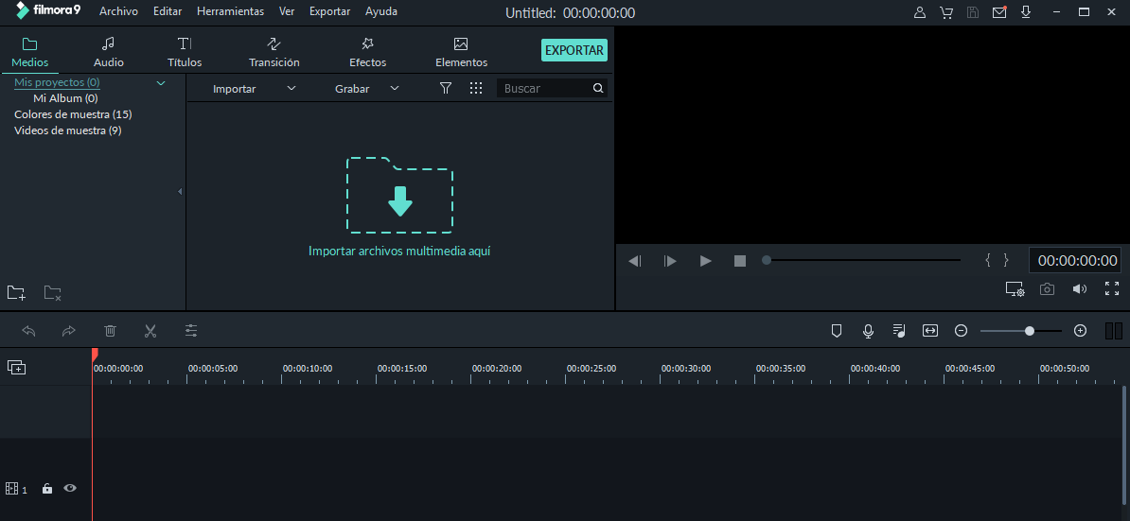Viewport: 1130px width, 521px height.
Task: Open the Títulos tab
Action: pos(185,53)
